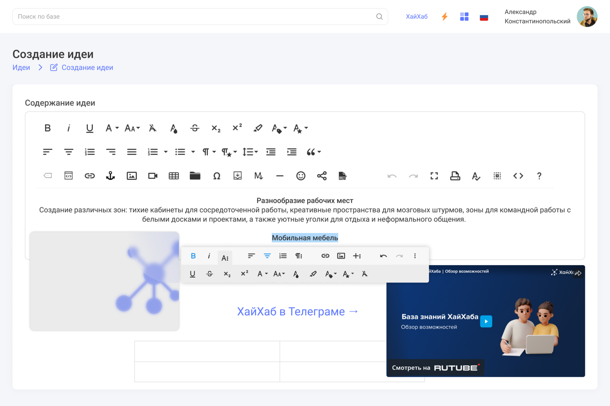
Task: Toggle fullscreen mode for the editor
Action: tap(434, 176)
